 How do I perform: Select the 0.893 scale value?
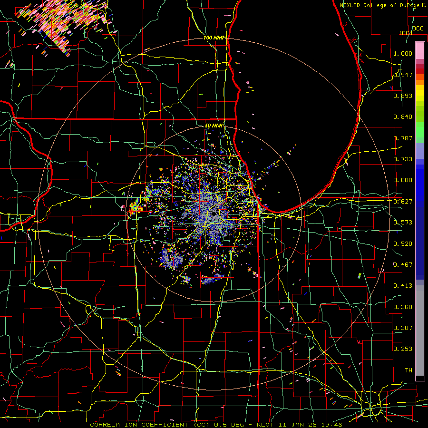pyautogui.click(x=403, y=96)
